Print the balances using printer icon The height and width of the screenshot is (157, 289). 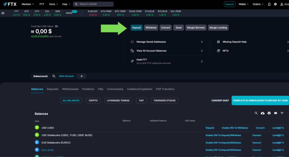tap(269, 113)
